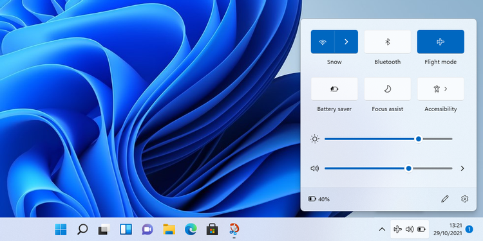Screen dimensions: 483x241
Task: Enable Battery saver
Action: pyautogui.click(x=334, y=89)
